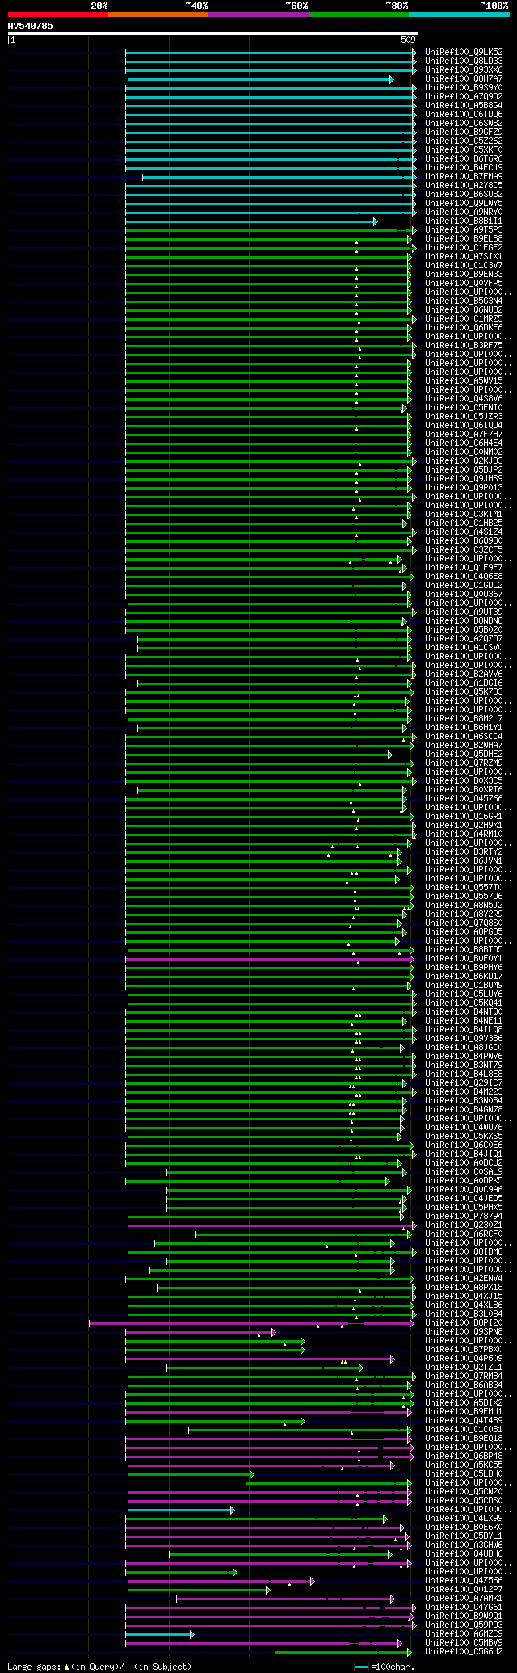Click UniRef100_A2ENV4 label
The height and width of the screenshot is (1673, 517).
464,1278
